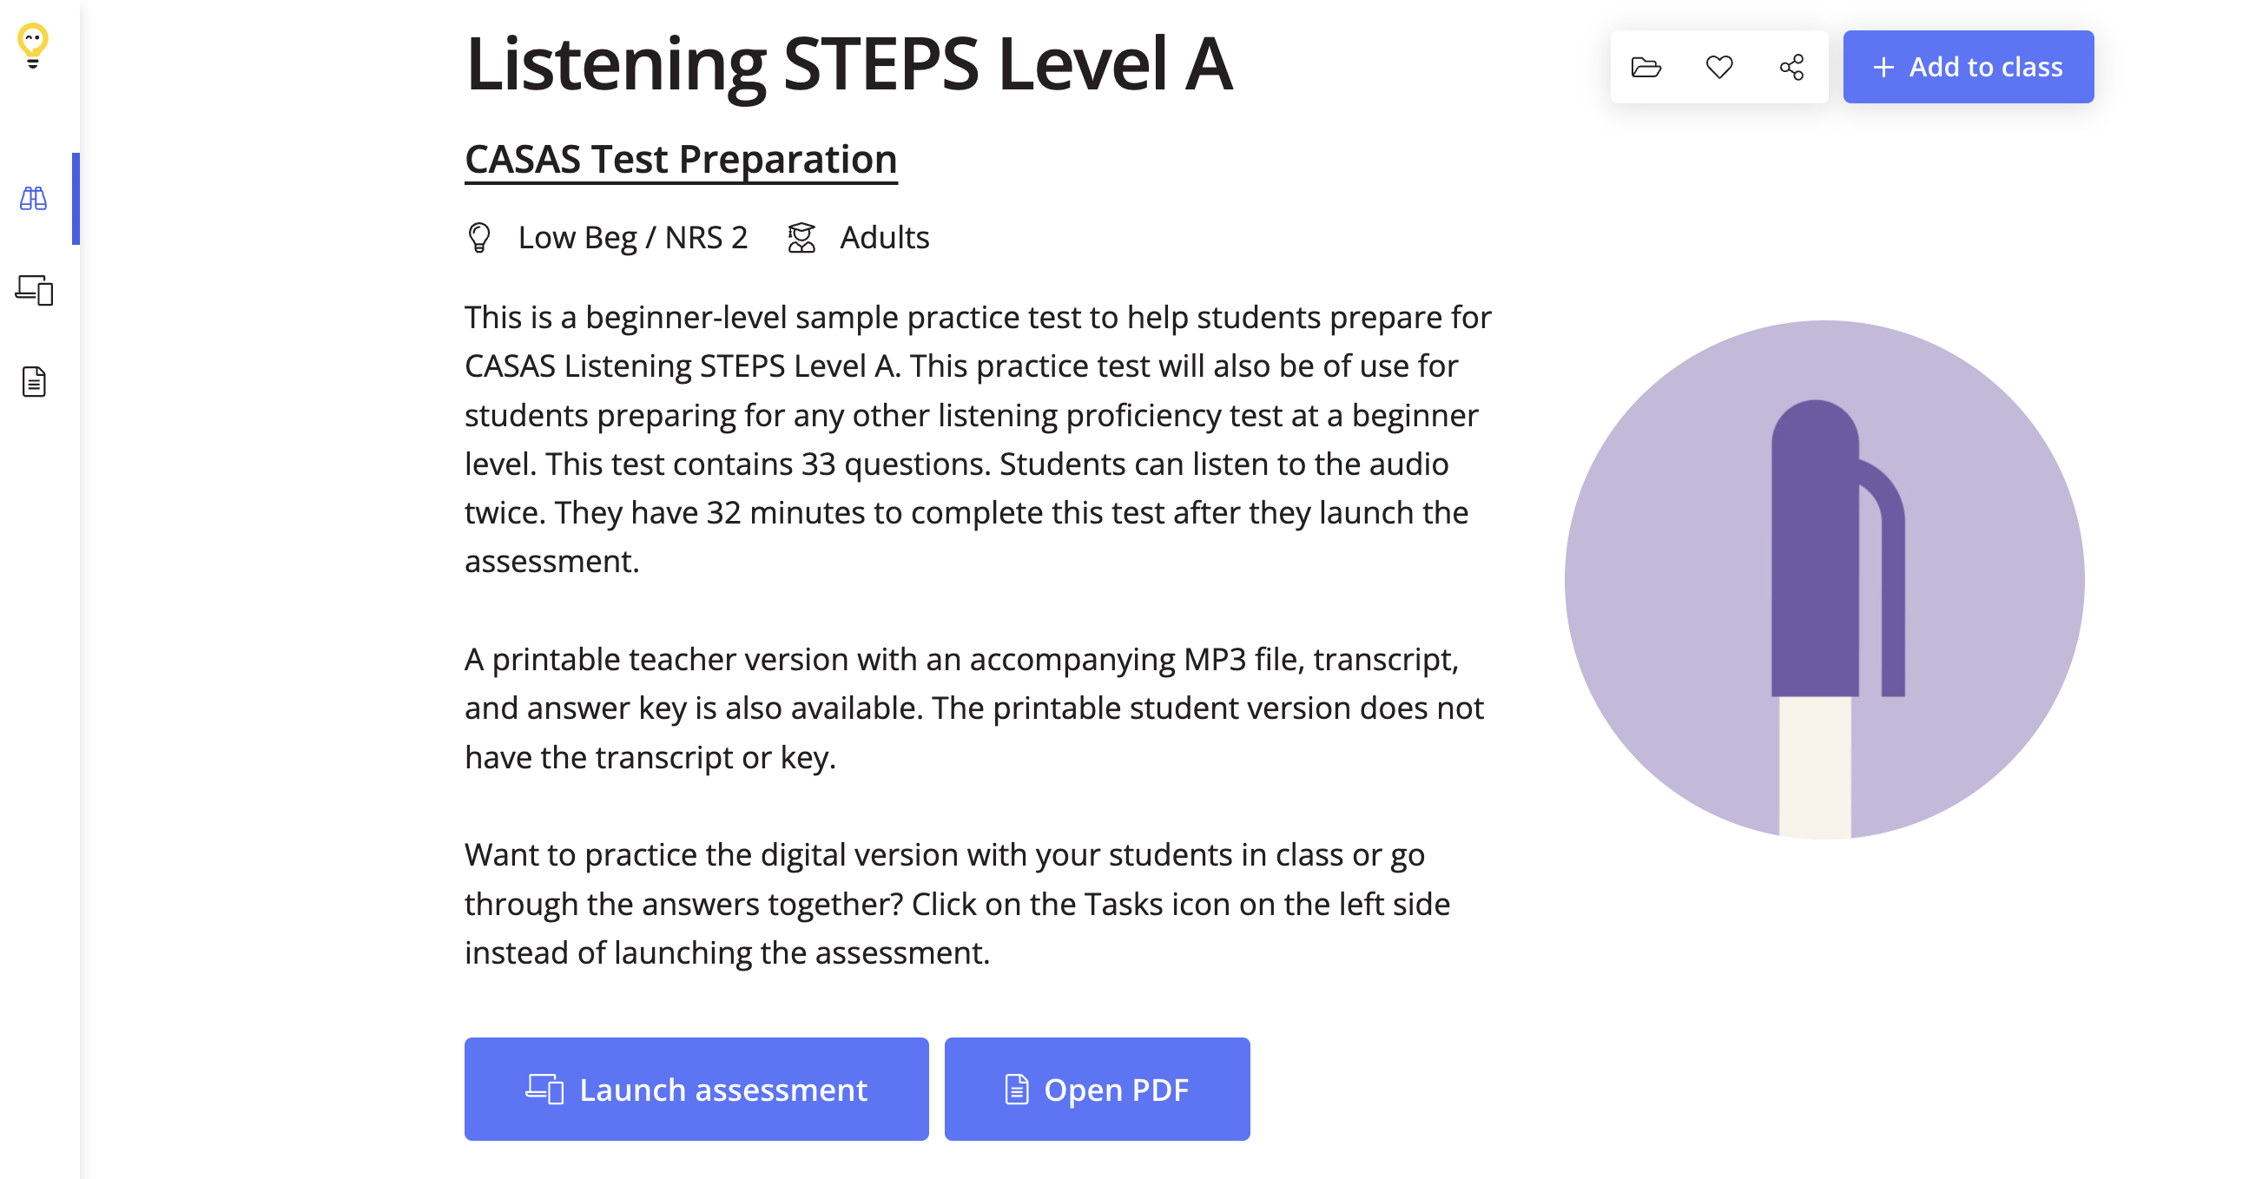Click the Low Beg / NRS 2 label
This screenshot has height=1179, width=2249.
click(x=632, y=237)
